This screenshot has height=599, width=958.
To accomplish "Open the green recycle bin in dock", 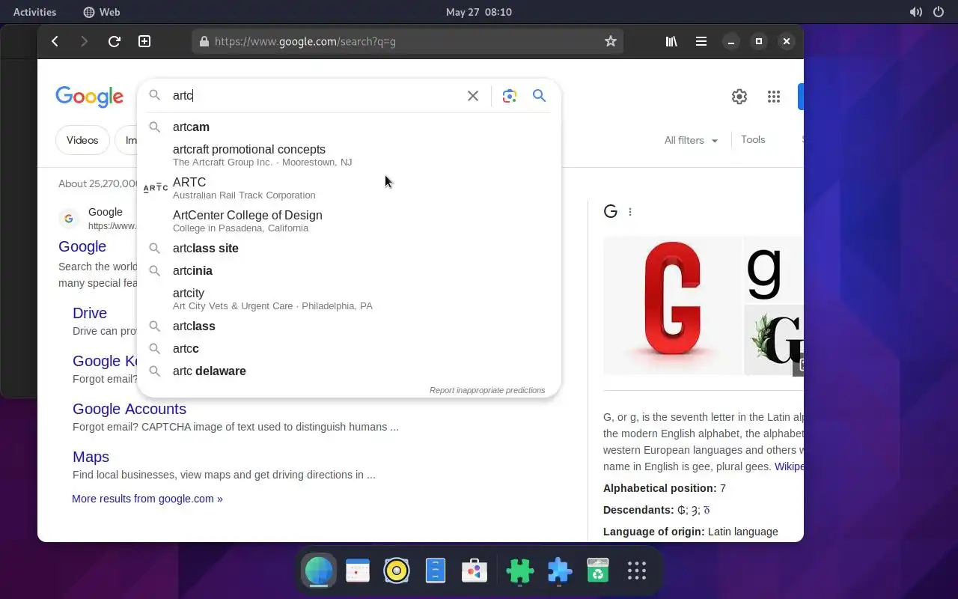I will pos(598,571).
